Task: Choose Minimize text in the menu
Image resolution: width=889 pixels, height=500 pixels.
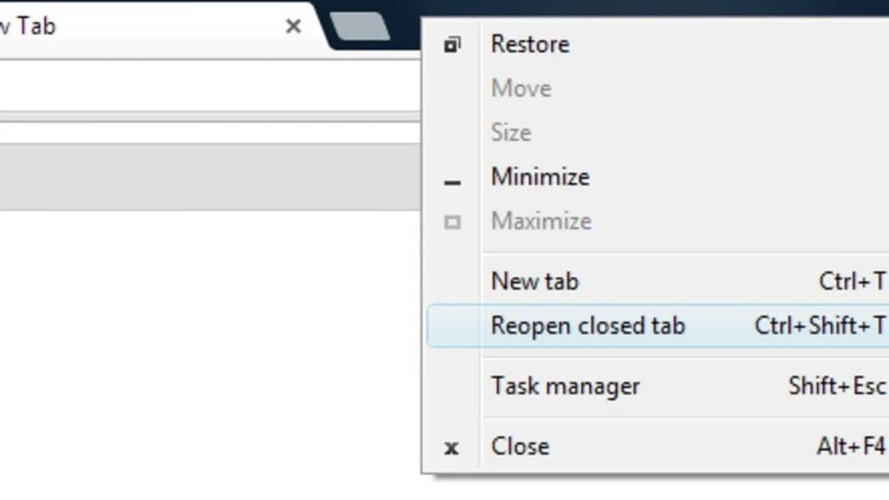Action: [540, 177]
